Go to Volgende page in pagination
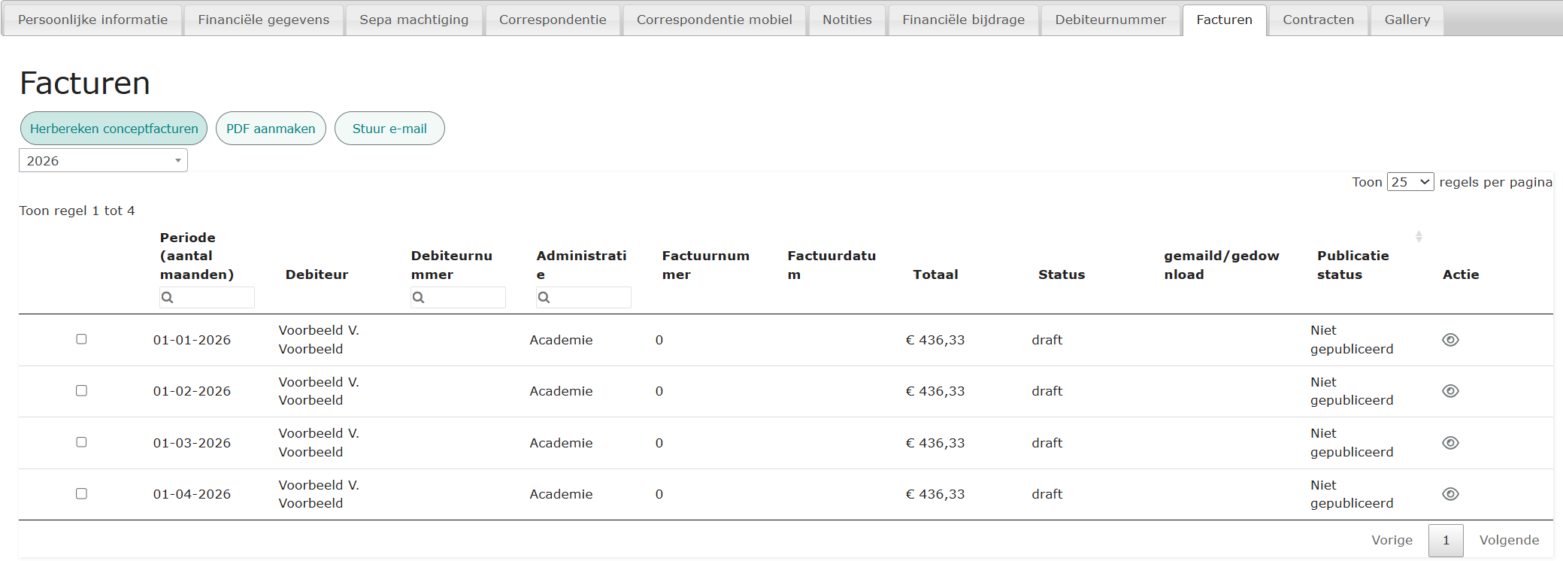Screen dimensions: 1563x561 1509,540
